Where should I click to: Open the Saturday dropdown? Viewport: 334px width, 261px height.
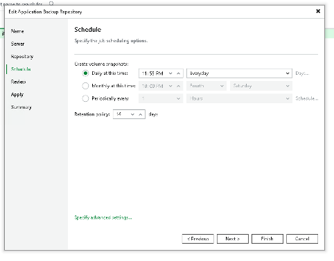pyautogui.click(x=261, y=86)
